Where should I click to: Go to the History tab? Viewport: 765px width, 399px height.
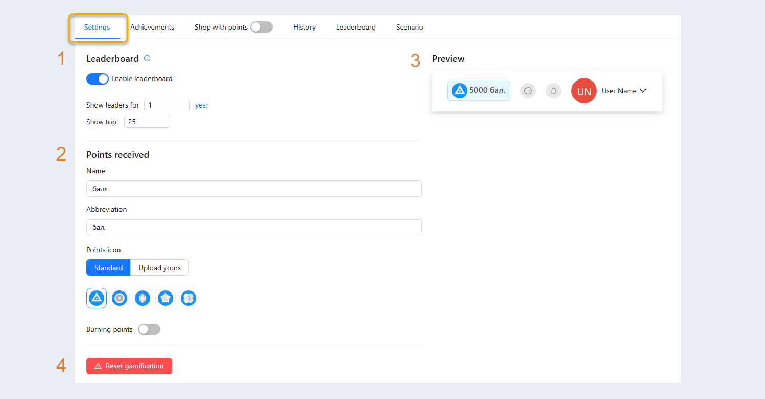tap(304, 27)
